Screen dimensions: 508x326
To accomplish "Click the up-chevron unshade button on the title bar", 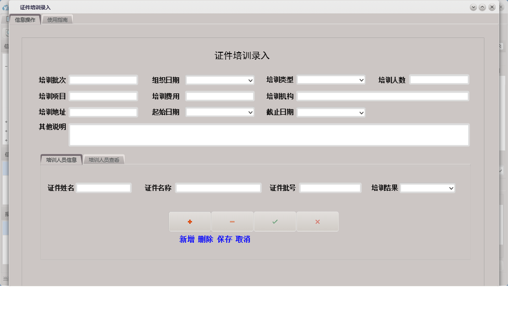I will click(x=483, y=7).
